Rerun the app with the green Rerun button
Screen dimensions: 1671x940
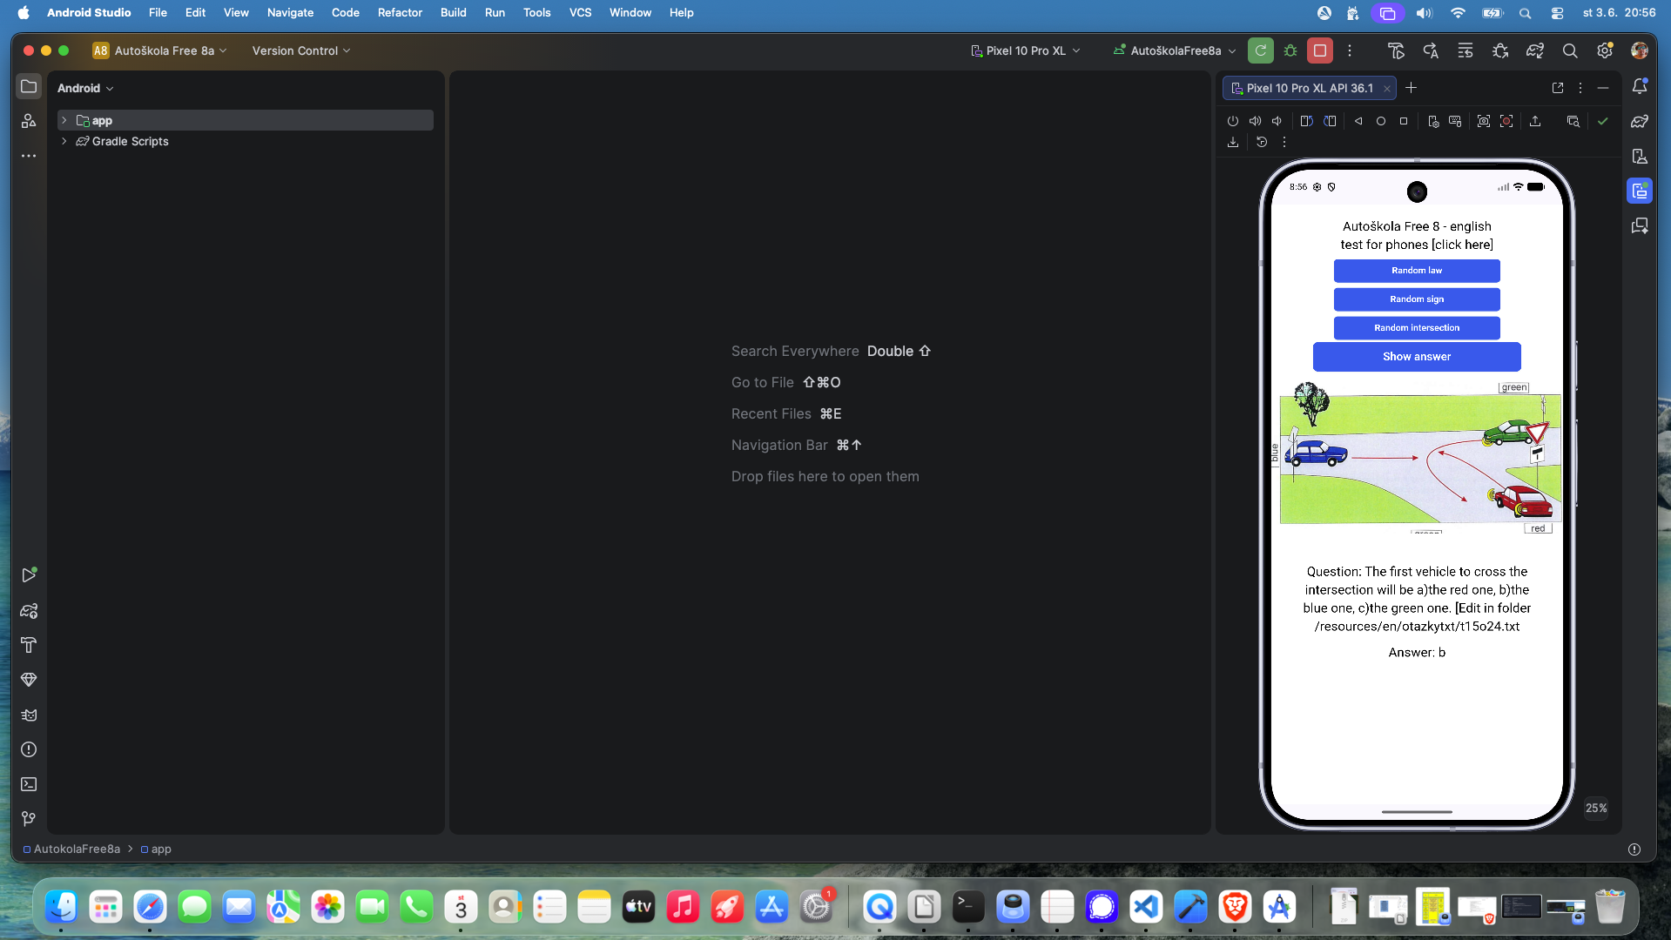(x=1260, y=50)
